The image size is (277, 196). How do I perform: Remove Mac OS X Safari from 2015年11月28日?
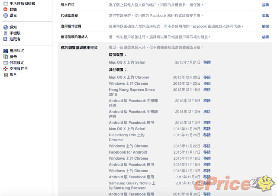coord(207,129)
